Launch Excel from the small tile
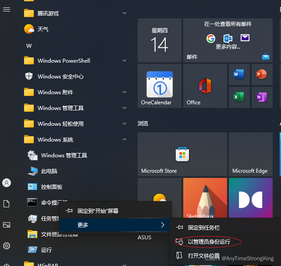 coord(239,97)
